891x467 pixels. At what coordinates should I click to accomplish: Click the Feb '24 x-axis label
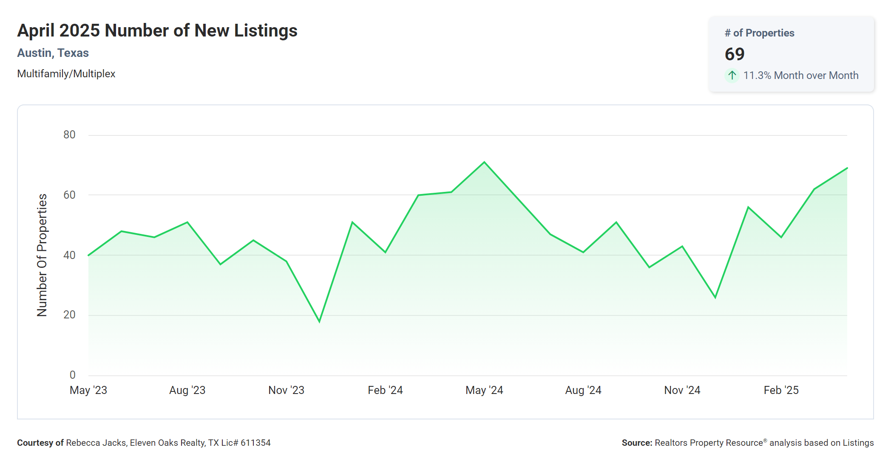[385, 390]
